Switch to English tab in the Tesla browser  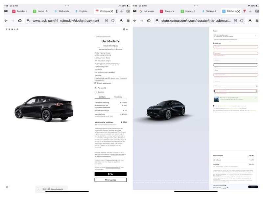[82, 11]
